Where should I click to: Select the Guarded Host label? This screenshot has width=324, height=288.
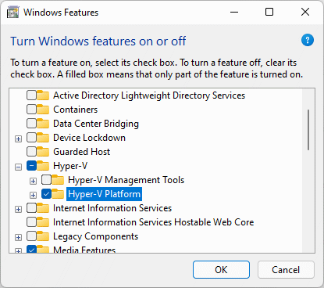(x=82, y=152)
